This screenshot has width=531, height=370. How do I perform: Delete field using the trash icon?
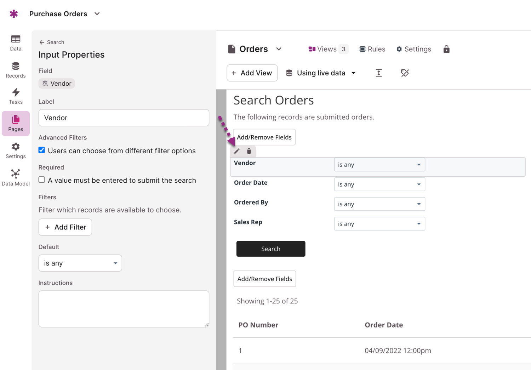pyautogui.click(x=249, y=151)
